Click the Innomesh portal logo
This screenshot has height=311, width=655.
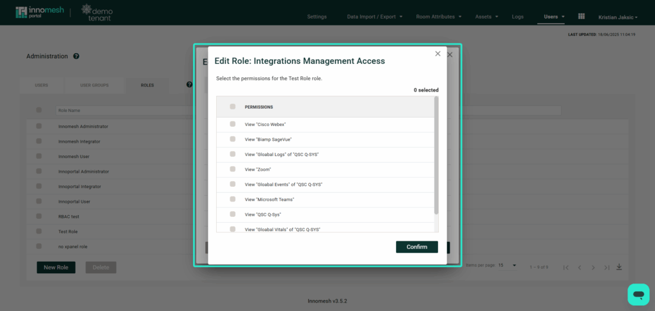click(x=40, y=12)
